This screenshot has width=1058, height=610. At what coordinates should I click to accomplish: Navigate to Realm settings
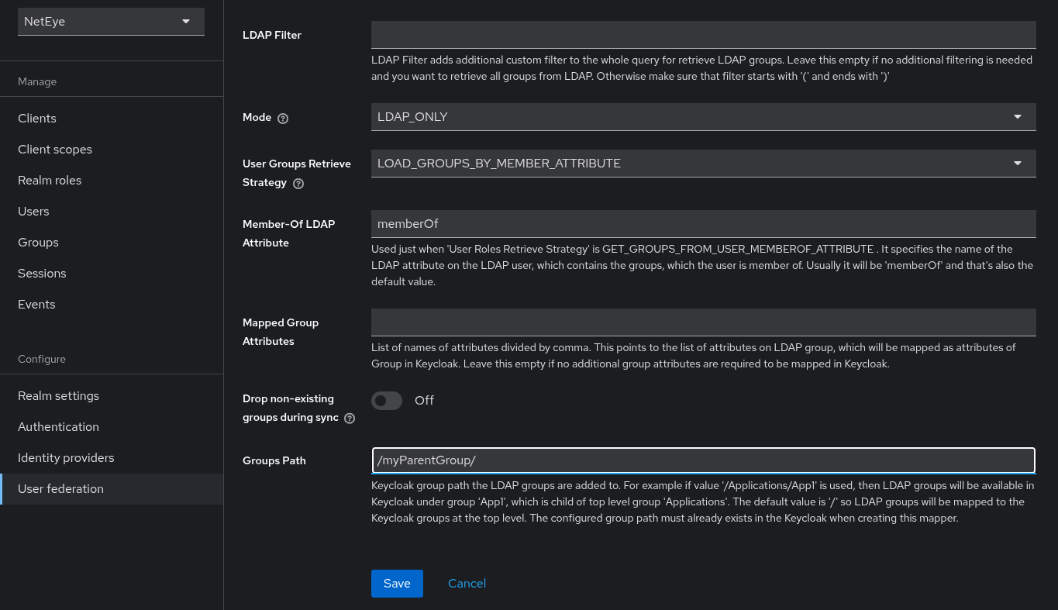(58, 395)
